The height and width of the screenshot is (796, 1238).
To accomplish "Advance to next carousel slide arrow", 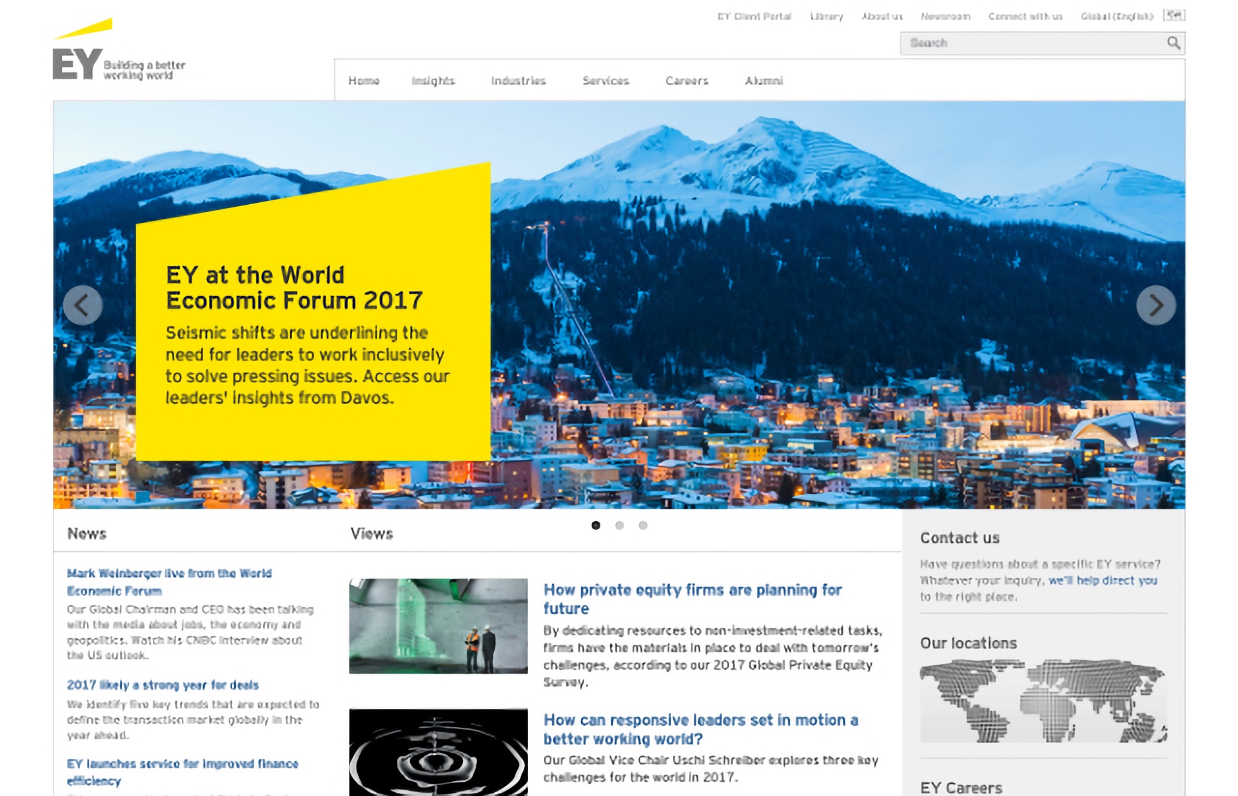I will pos(1155,305).
